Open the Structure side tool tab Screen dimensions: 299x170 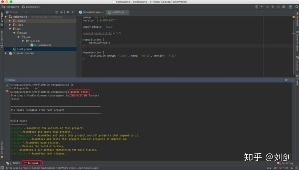click(2, 39)
